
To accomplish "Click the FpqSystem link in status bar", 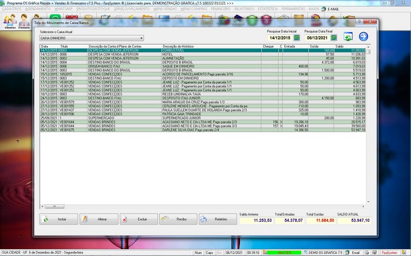I will click(x=389, y=252).
